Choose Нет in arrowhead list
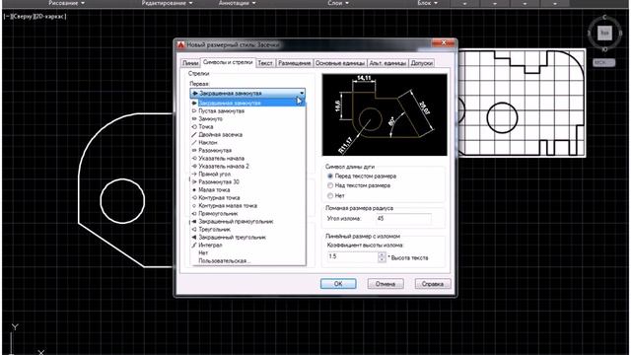Viewport: 631px width, 355px height. 247,252
